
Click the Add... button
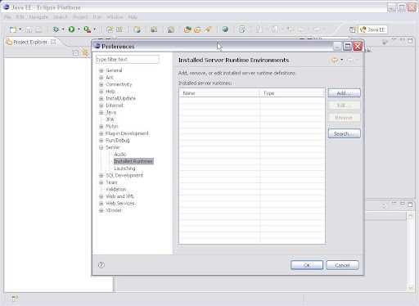coord(344,93)
